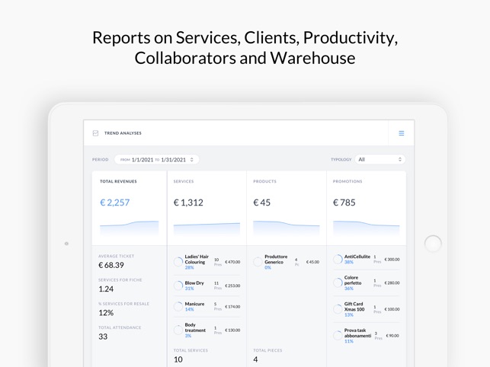Click the Blow Dry progress ring

tap(178, 286)
